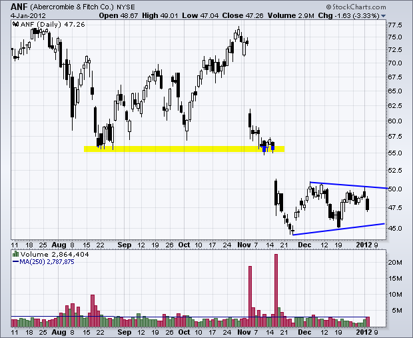Click the Nov label on price chart axis
Viewport: 413px width, 338px height.
pyautogui.click(x=244, y=245)
